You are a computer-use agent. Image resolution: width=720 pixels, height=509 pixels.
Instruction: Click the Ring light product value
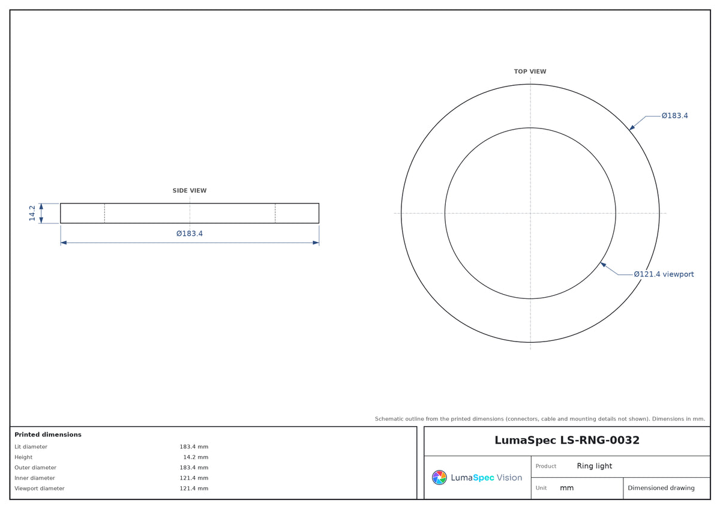click(595, 466)
